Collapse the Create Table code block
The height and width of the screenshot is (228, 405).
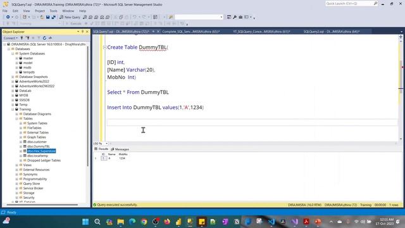[104, 47]
